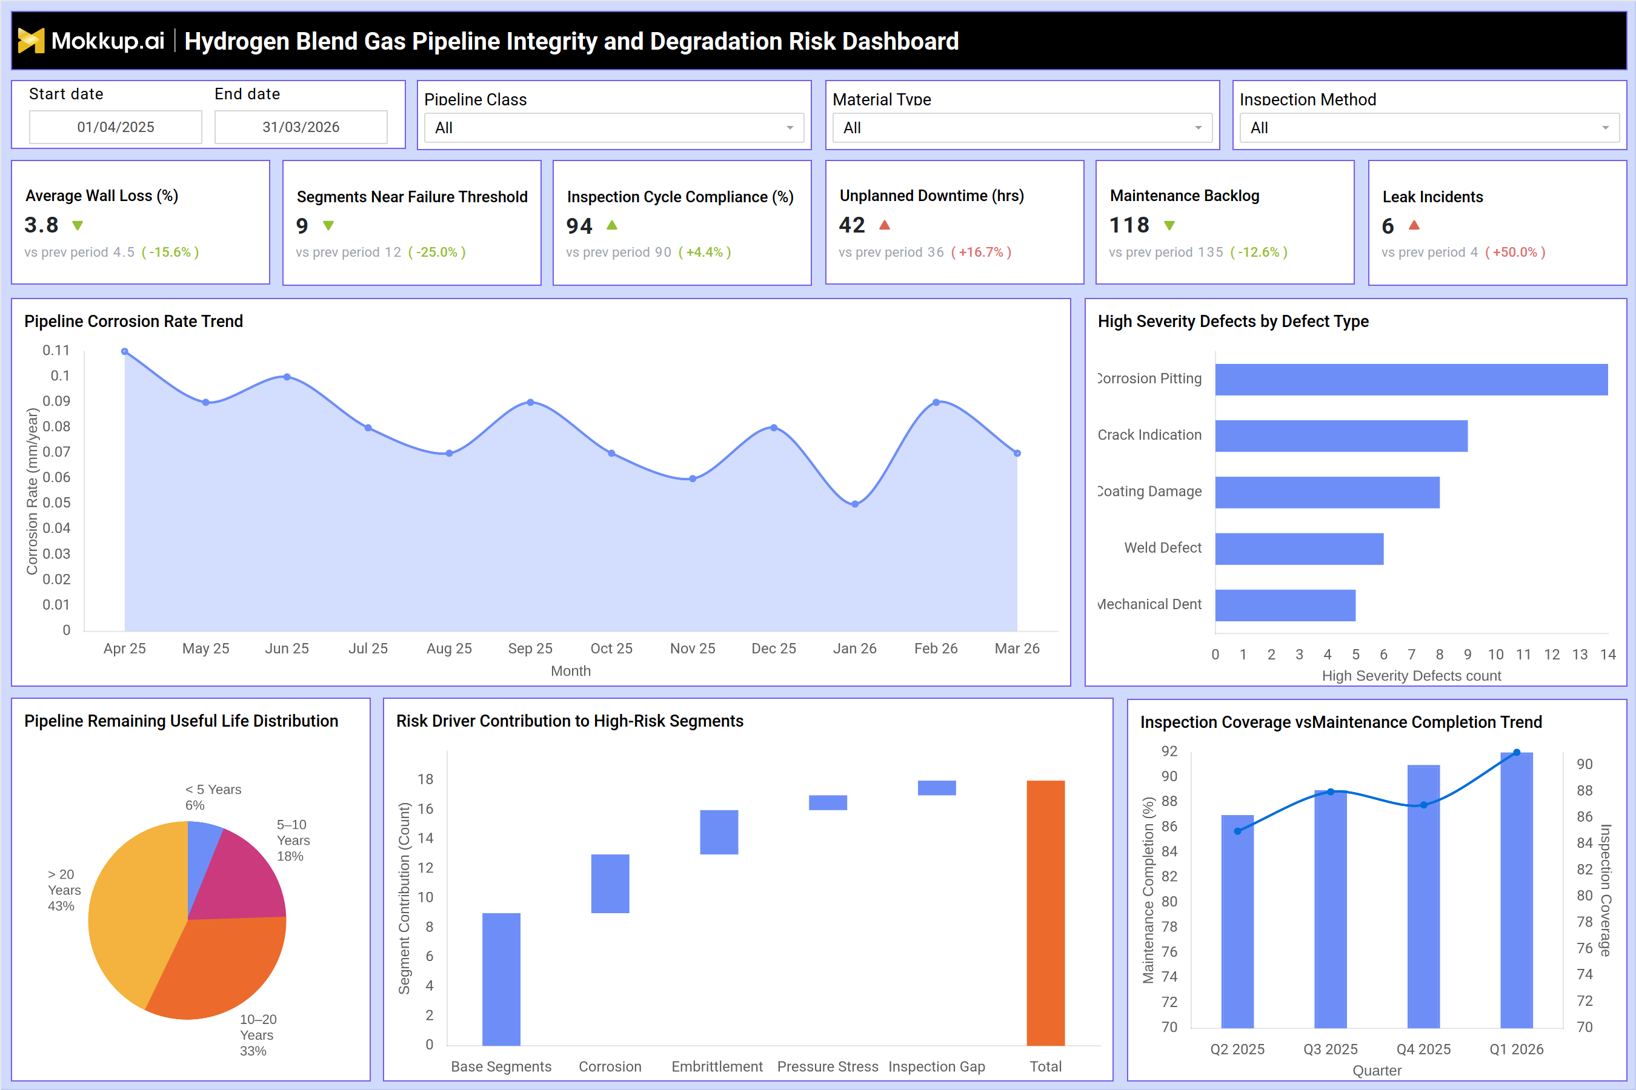Click the Risk Driver Contribution chart title
Image resolution: width=1636 pixels, height=1090 pixels.
[570, 721]
